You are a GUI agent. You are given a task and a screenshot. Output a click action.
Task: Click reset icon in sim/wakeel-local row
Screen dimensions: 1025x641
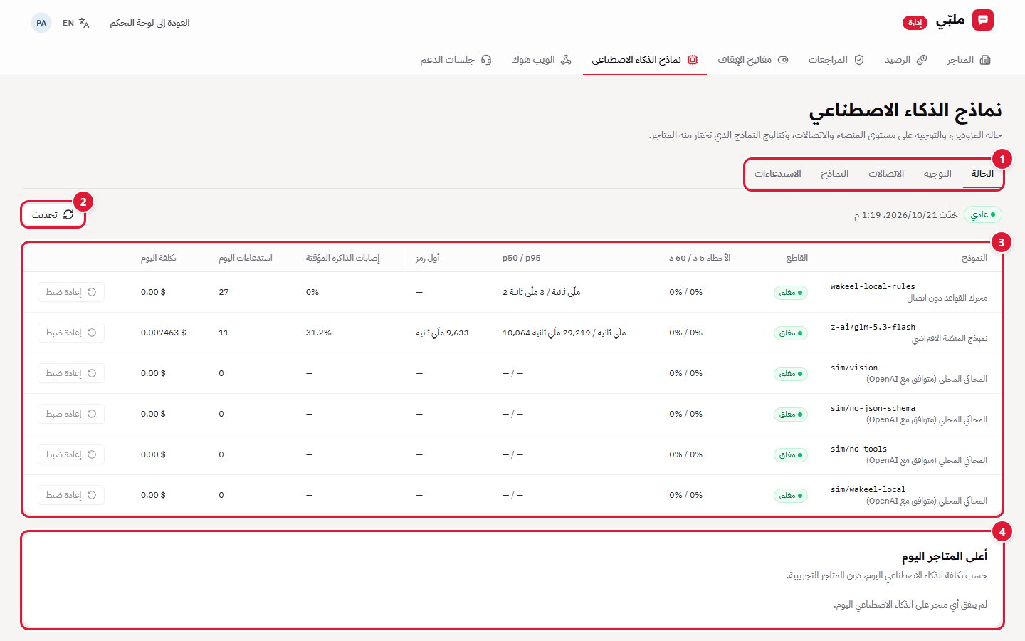(92, 495)
